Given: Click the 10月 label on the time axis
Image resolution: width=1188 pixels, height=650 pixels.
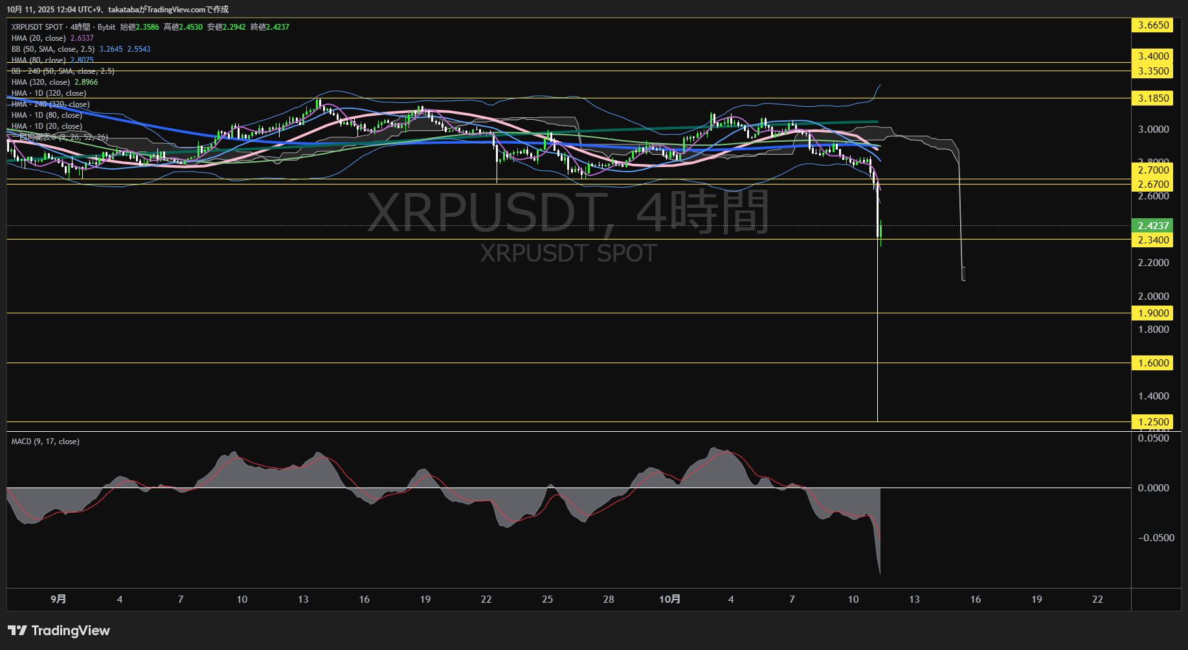Looking at the screenshot, I should (669, 600).
